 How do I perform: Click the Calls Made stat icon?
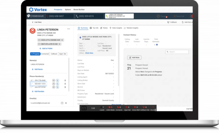pos(109,107)
